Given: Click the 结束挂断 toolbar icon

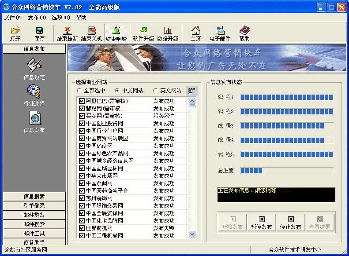Looking at the screenshot, I should pos(67,33).
